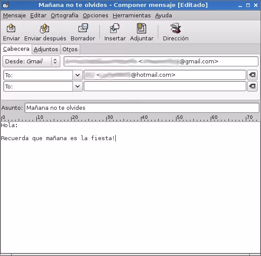This screenshot has height=256, width=261.
Task: Open the Herramientas menu
Action: (132, 16)
